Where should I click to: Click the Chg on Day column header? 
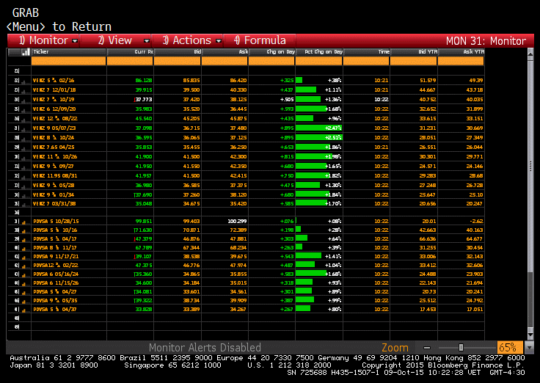pyautogui.click(x=271, y=52)
